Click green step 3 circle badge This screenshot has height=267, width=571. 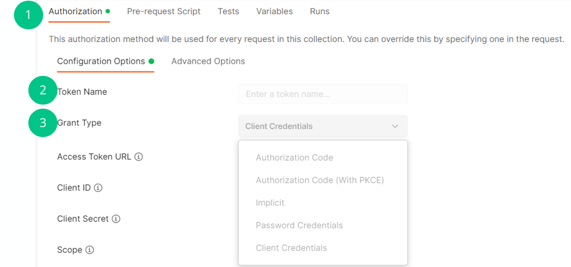click(42, 123)
